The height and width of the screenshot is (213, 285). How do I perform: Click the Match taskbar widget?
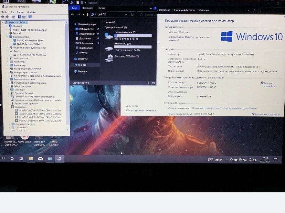click(x=215, y=160)
